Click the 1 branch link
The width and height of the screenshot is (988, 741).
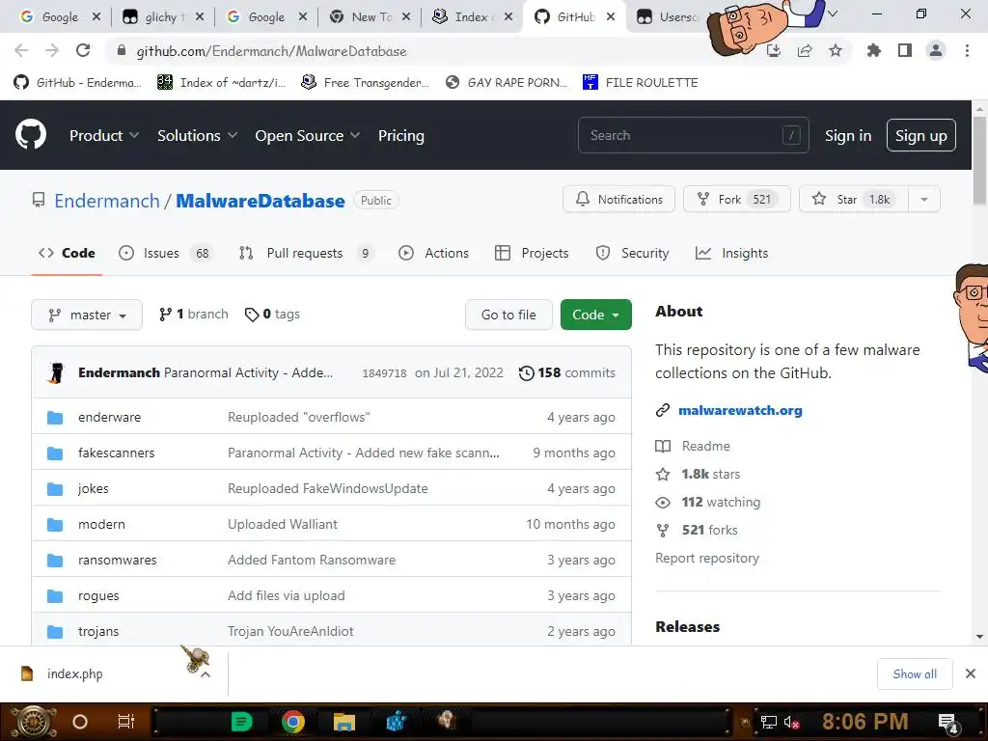tap(193, 314)
